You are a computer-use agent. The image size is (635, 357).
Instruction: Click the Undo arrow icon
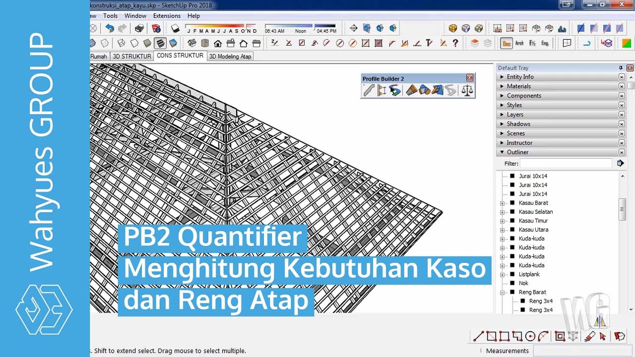click(x=110, y=28)
